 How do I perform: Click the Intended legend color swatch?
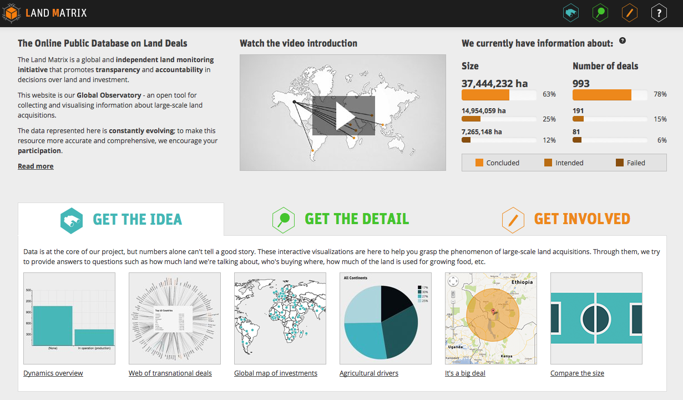pyautogui.click(x=548, y=163)
